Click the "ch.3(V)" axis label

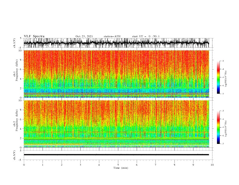14,155
